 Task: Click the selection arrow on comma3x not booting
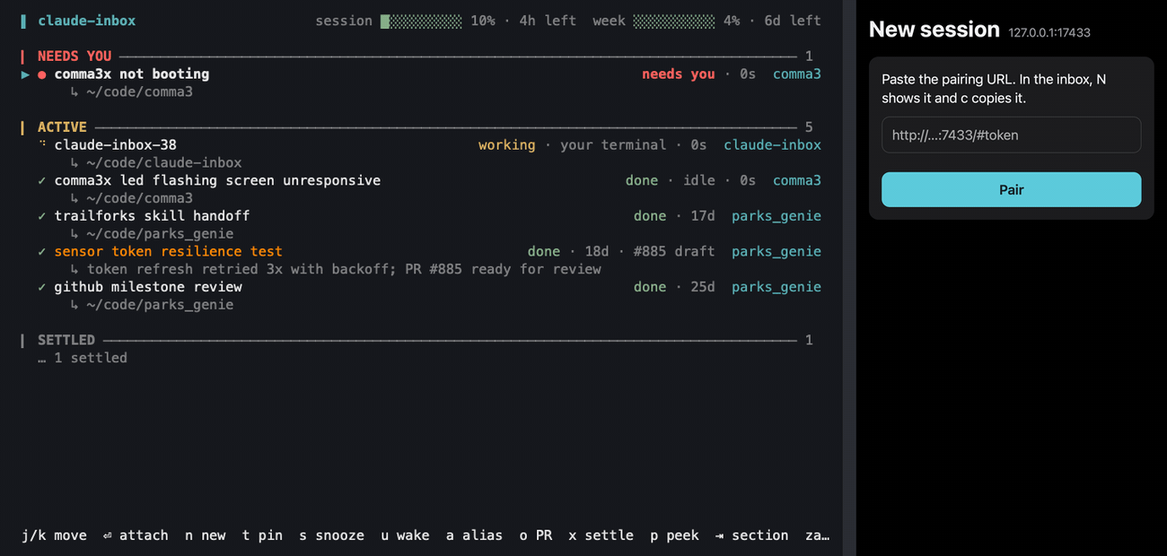tap(25, 74)
